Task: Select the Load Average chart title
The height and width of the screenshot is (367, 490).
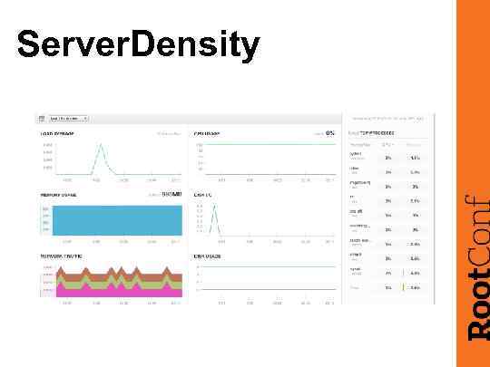Action: (57, 134)
